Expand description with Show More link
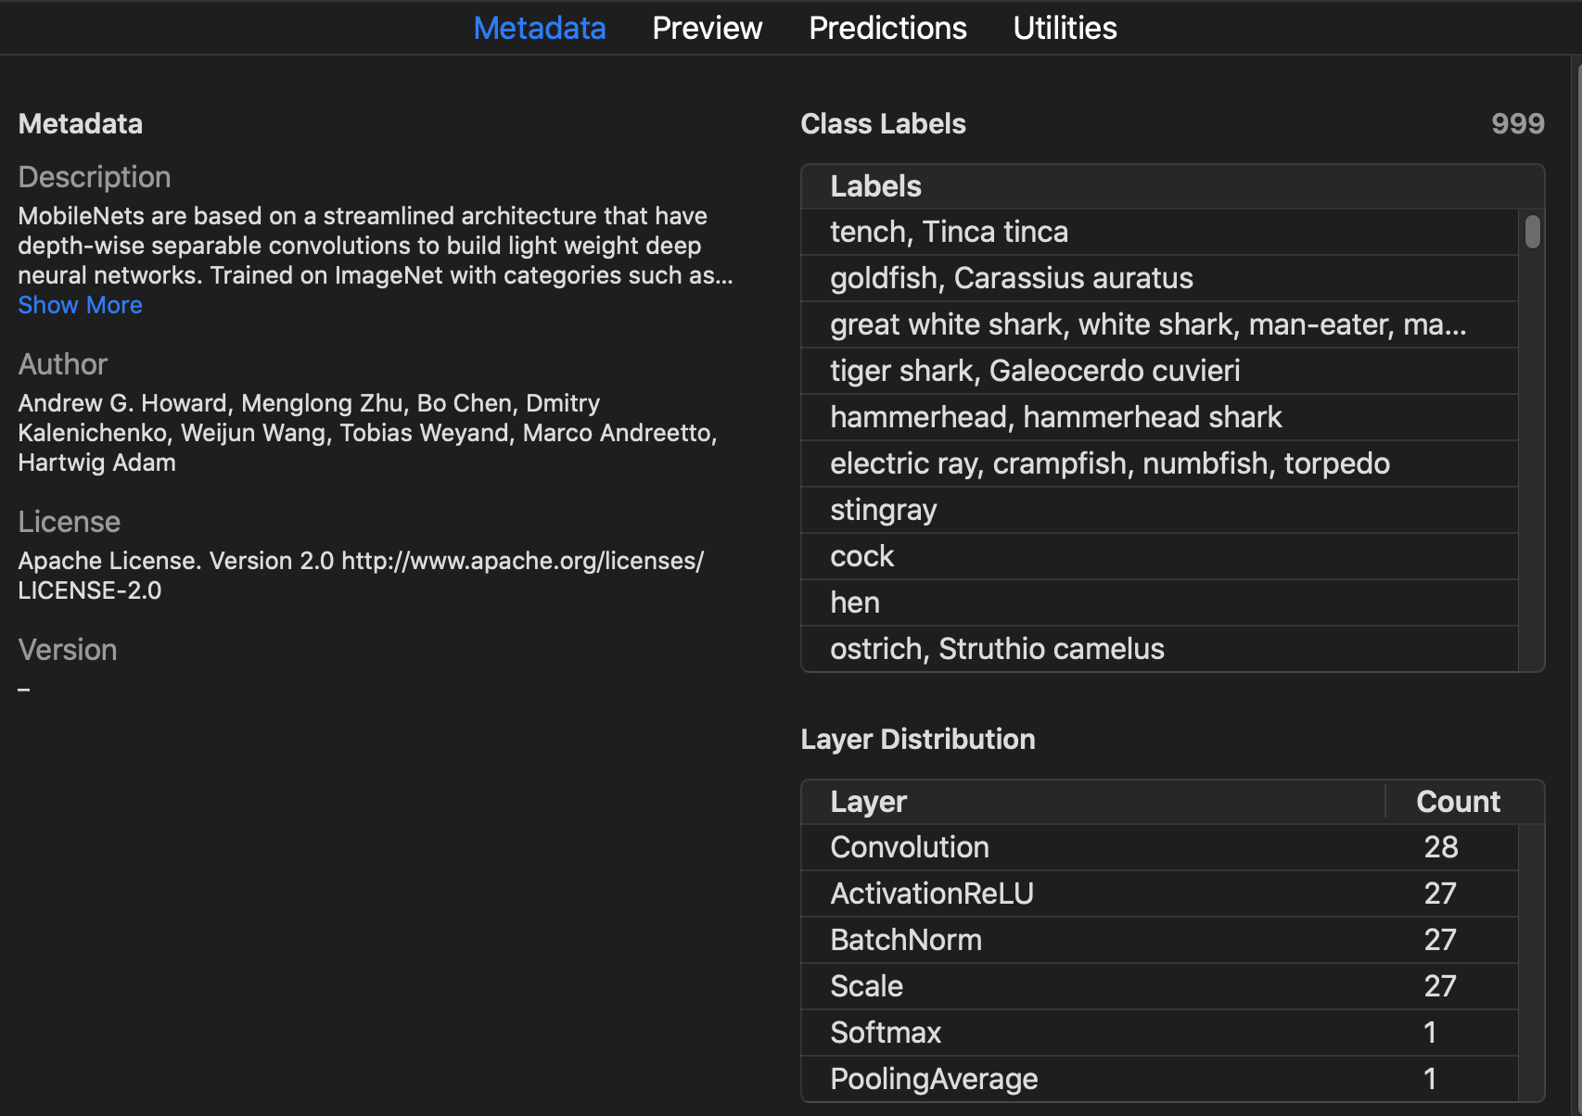Viewport: 1582px width, 1116px height. [x=80, y=305]
